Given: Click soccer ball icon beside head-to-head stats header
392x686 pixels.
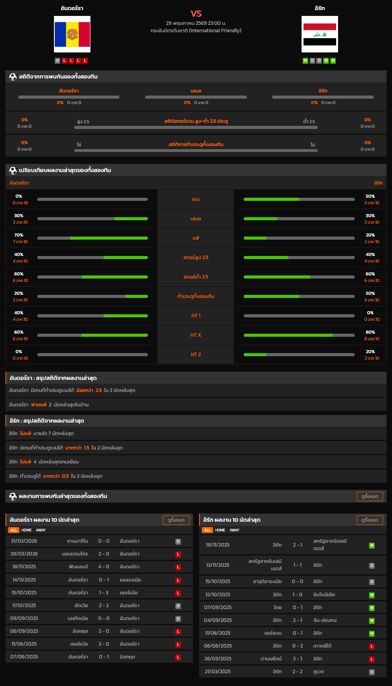Looking at the screenshot, I should 13,77.
